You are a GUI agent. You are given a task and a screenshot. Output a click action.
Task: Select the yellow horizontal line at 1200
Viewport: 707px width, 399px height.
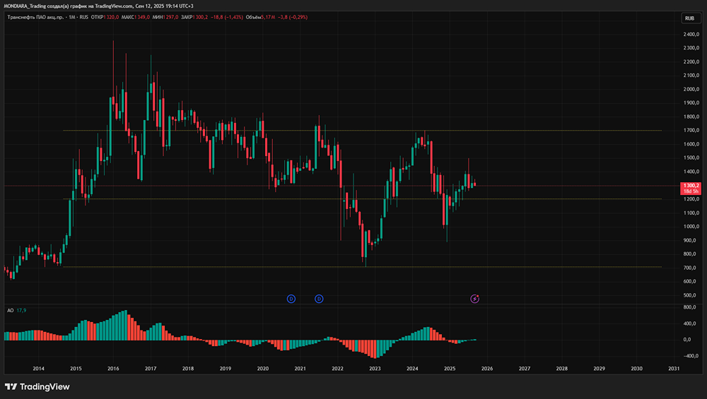(x=363, y=198)
